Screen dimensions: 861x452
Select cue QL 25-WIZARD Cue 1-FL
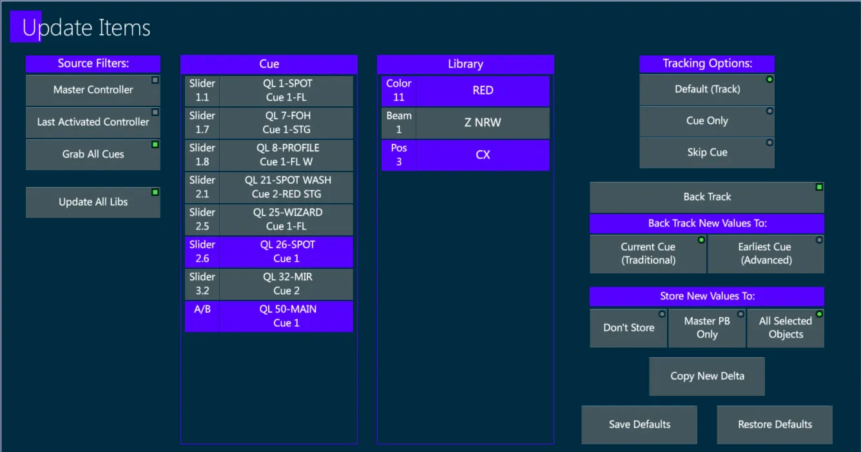click(x=286, y=220)
